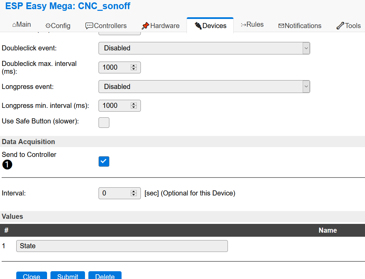The image size is (365, 279).
Task: Switch to the Controllers tab
Action: click(x=106, y=26)
